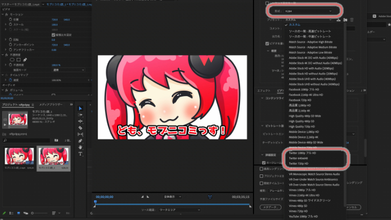Click the delete preset trash icon

click(x=352, y=20)
